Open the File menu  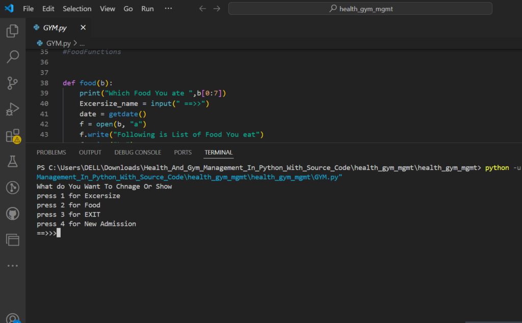pos(29,9)
